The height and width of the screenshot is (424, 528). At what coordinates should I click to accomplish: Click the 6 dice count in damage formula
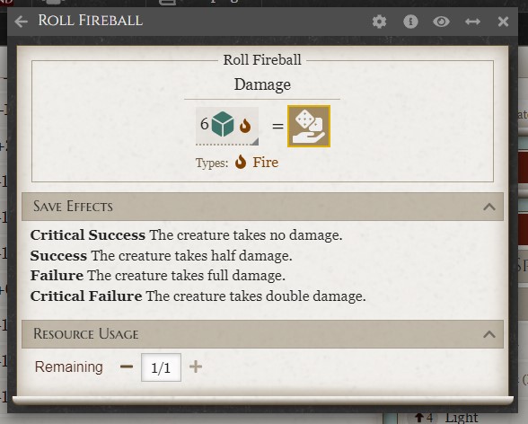[x=204, y=124]
